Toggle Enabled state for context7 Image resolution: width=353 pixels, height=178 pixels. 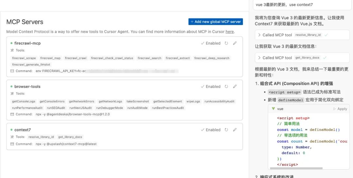coord(211,130)
